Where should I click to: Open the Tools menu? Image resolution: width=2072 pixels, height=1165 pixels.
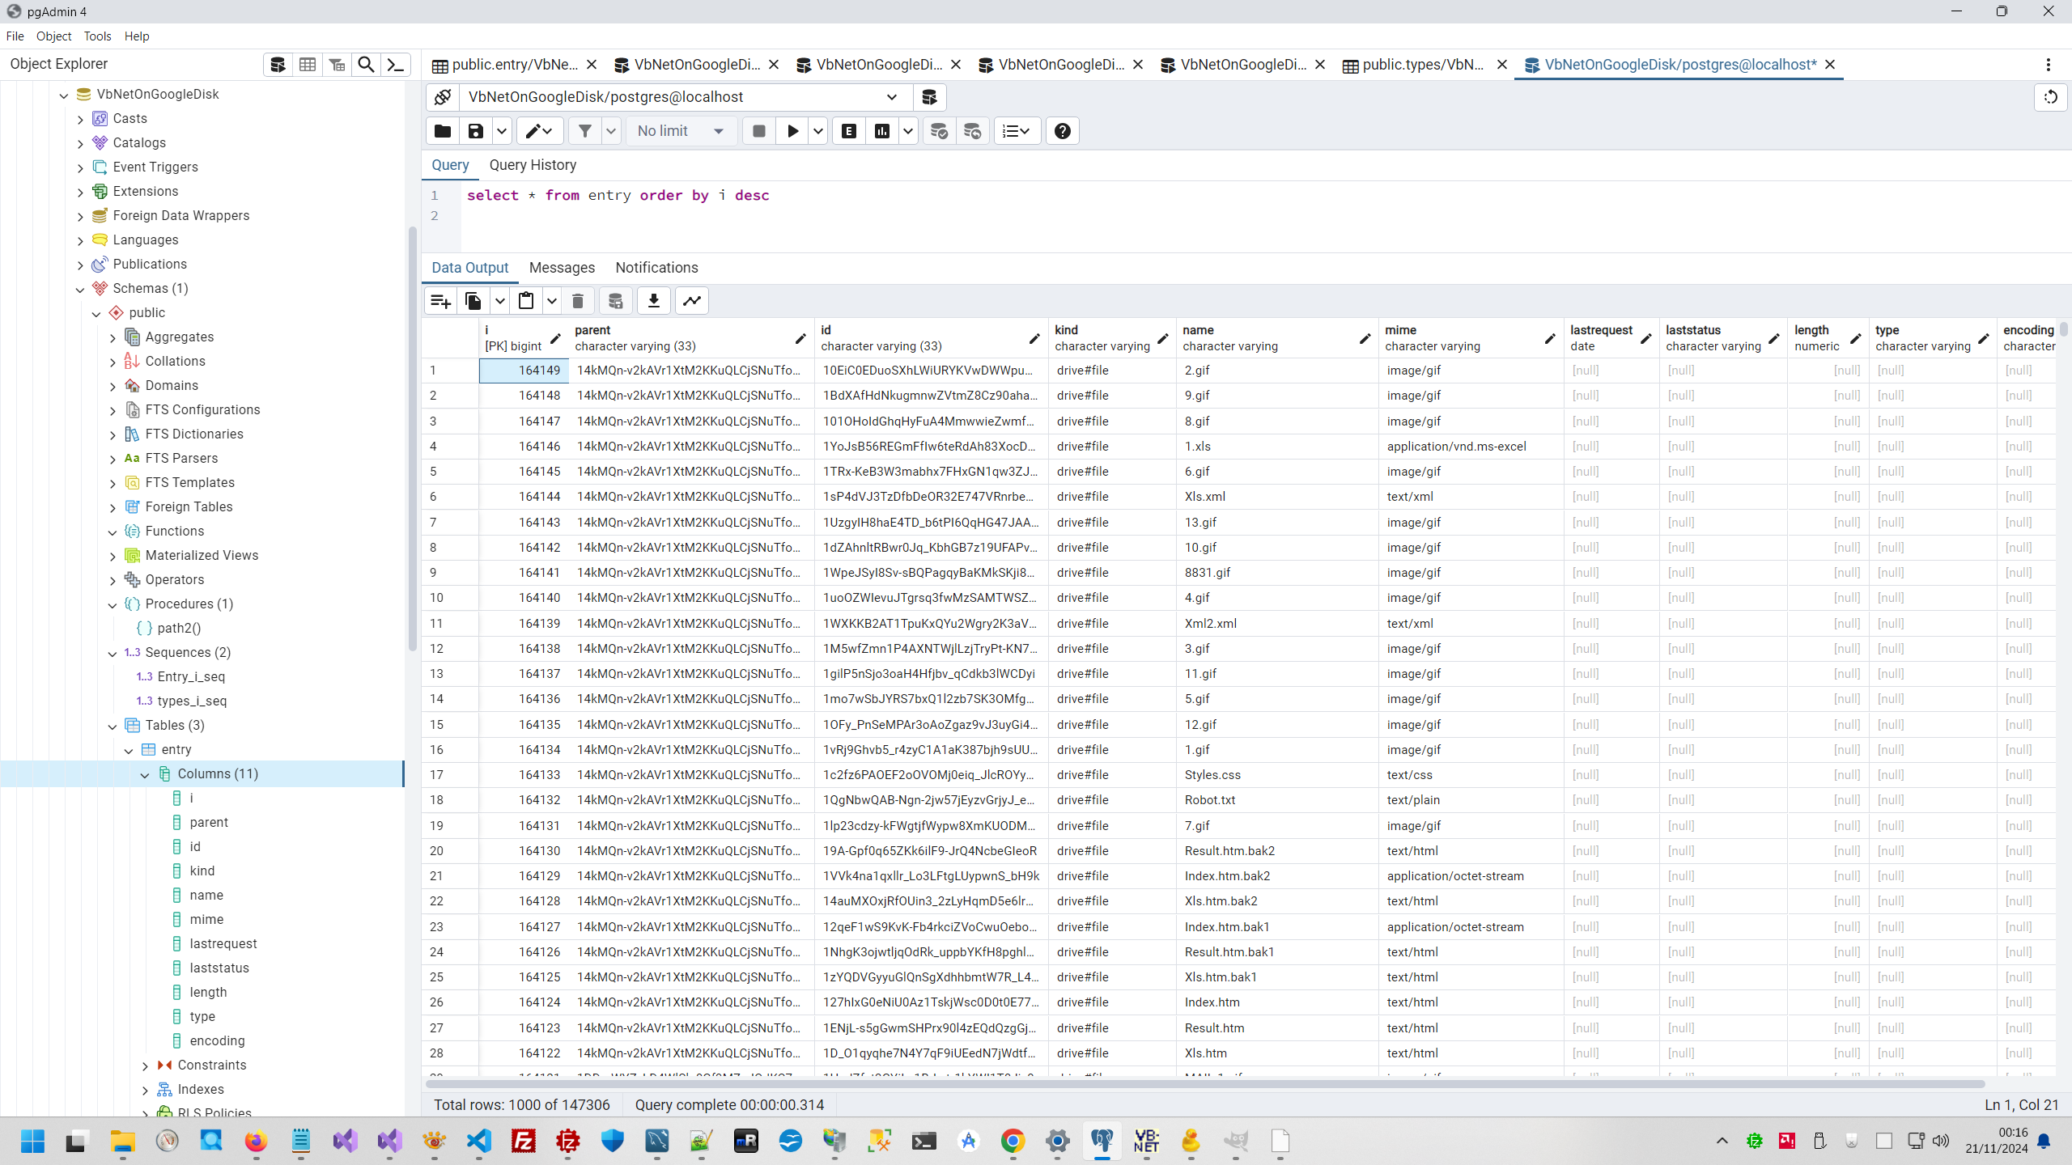tap(97, 36)
